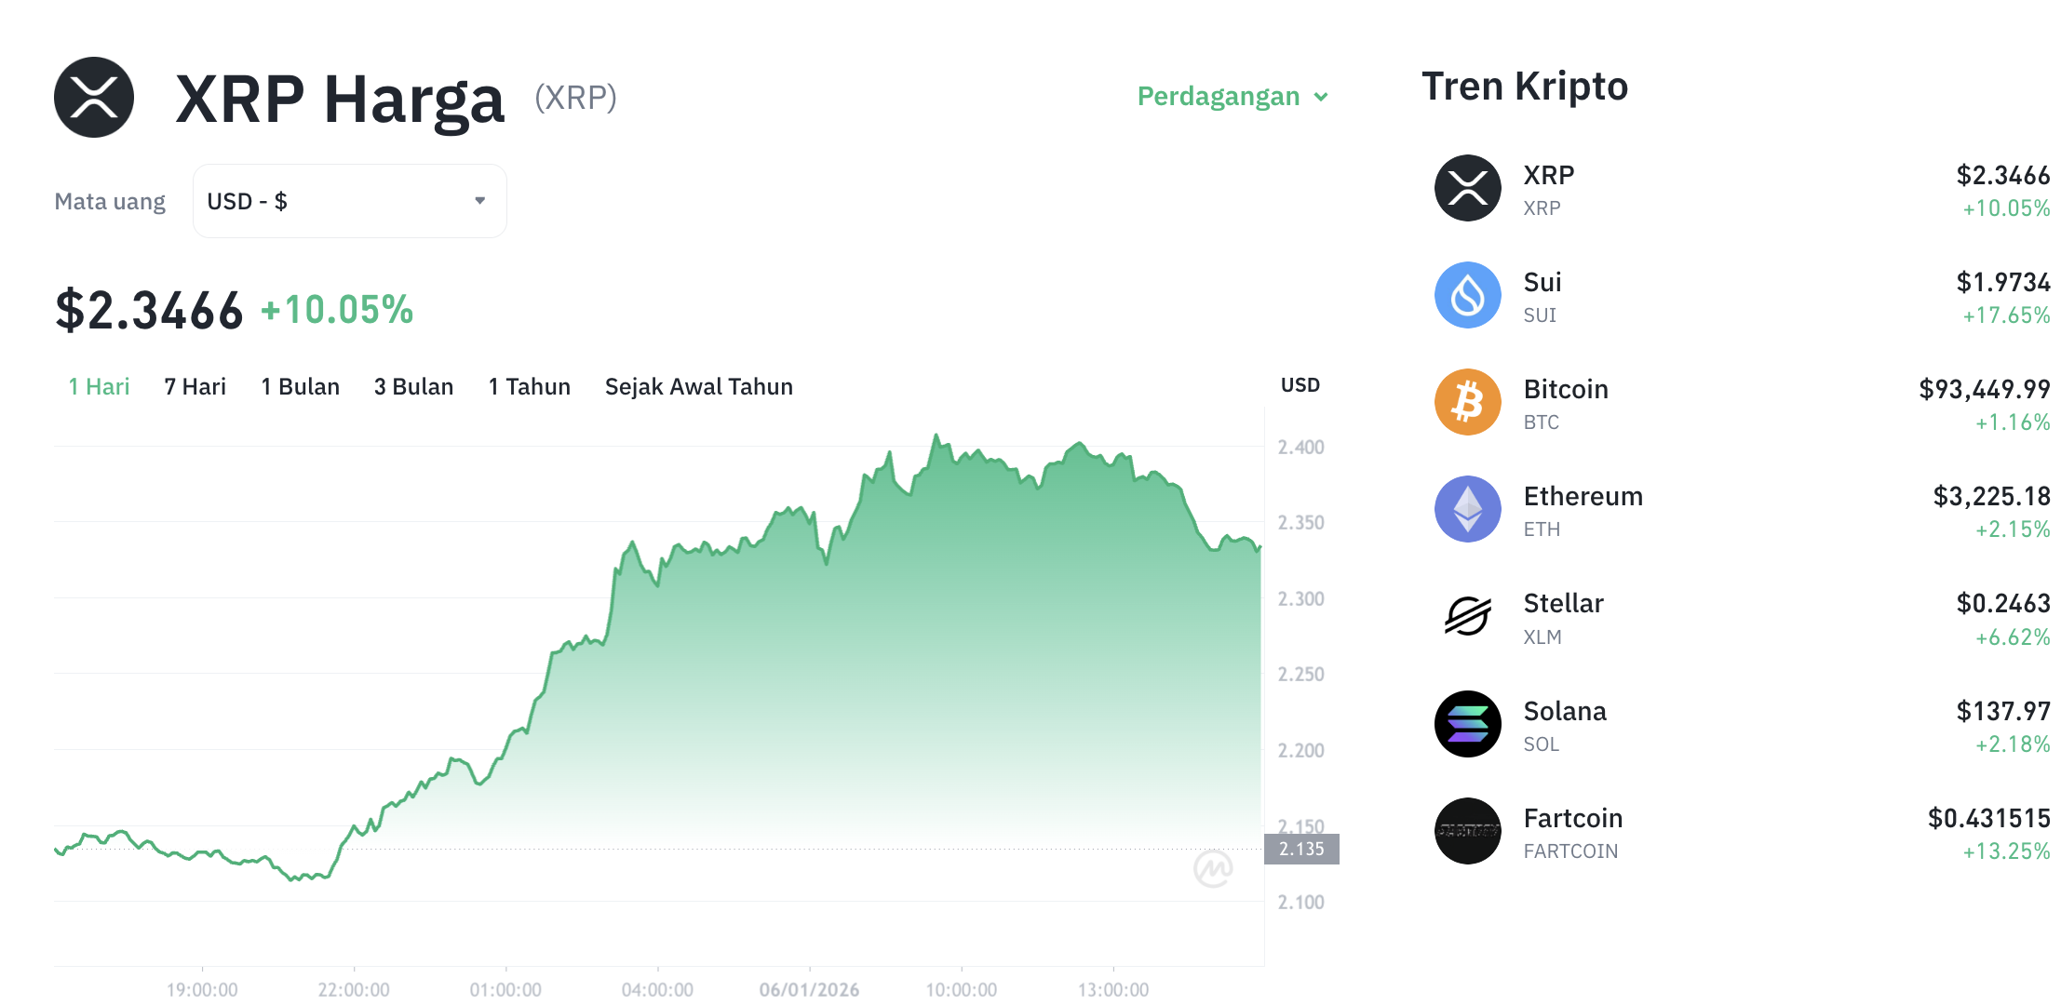Click the Tren Kripto heading

(1524, 86)
